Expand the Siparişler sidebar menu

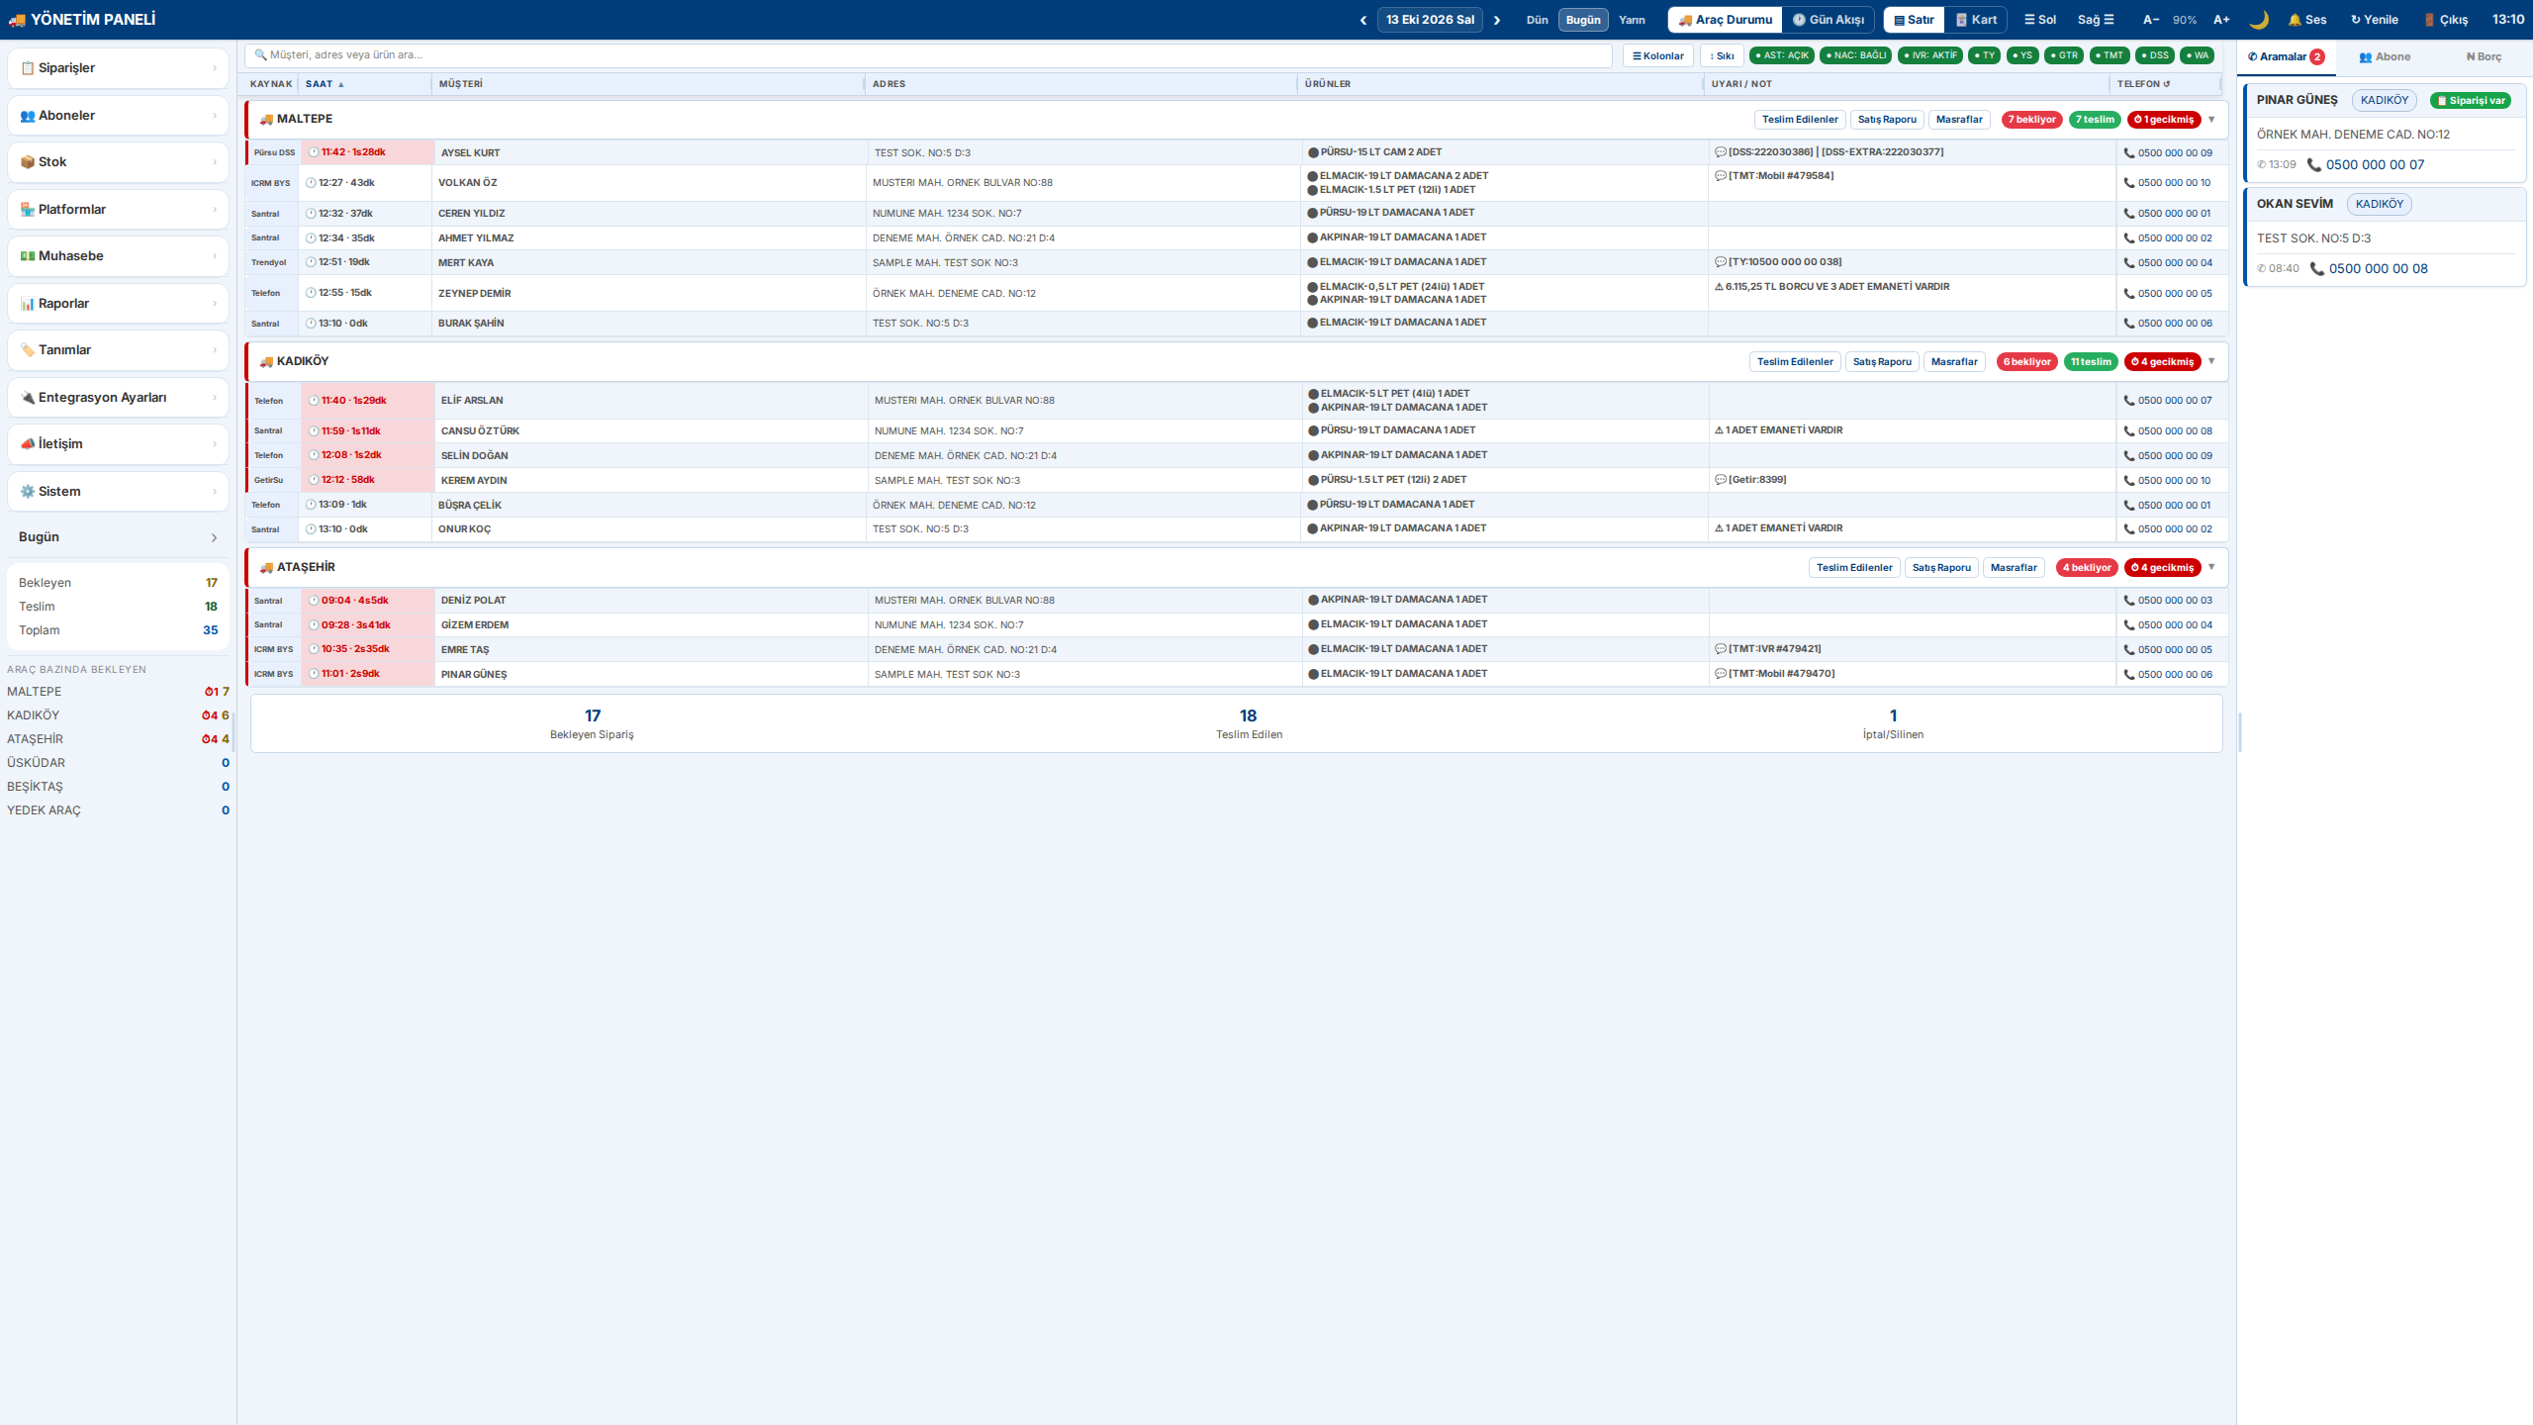118,68
